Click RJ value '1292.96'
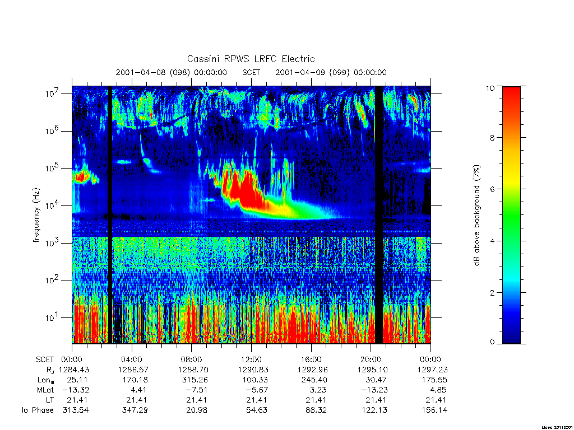Viewport: 574px width, 430px height. (313, 370)
